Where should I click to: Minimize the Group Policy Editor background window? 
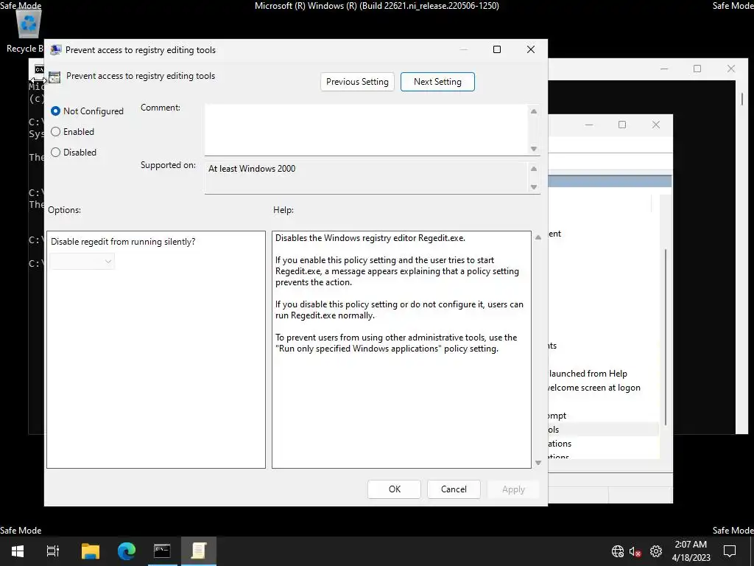(589, 125)
